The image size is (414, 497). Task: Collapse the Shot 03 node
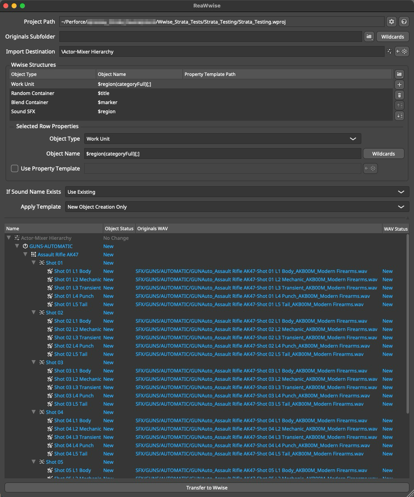[x=34, y=362]
